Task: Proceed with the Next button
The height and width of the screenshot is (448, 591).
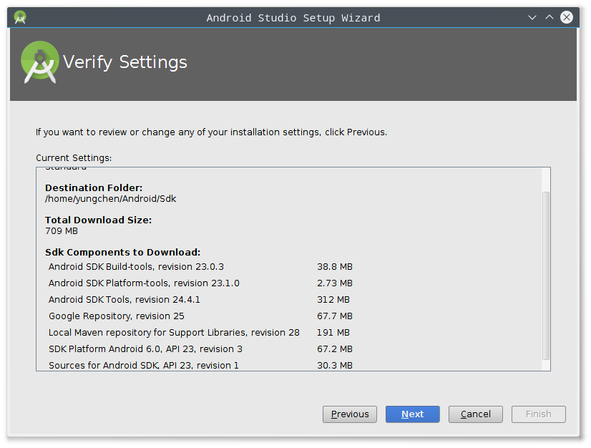Action: pos(412,414)
